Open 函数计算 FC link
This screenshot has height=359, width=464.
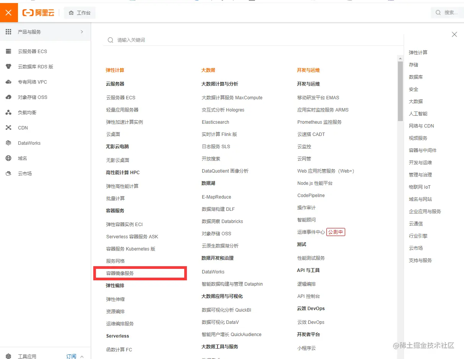click(x=119, y=349)
